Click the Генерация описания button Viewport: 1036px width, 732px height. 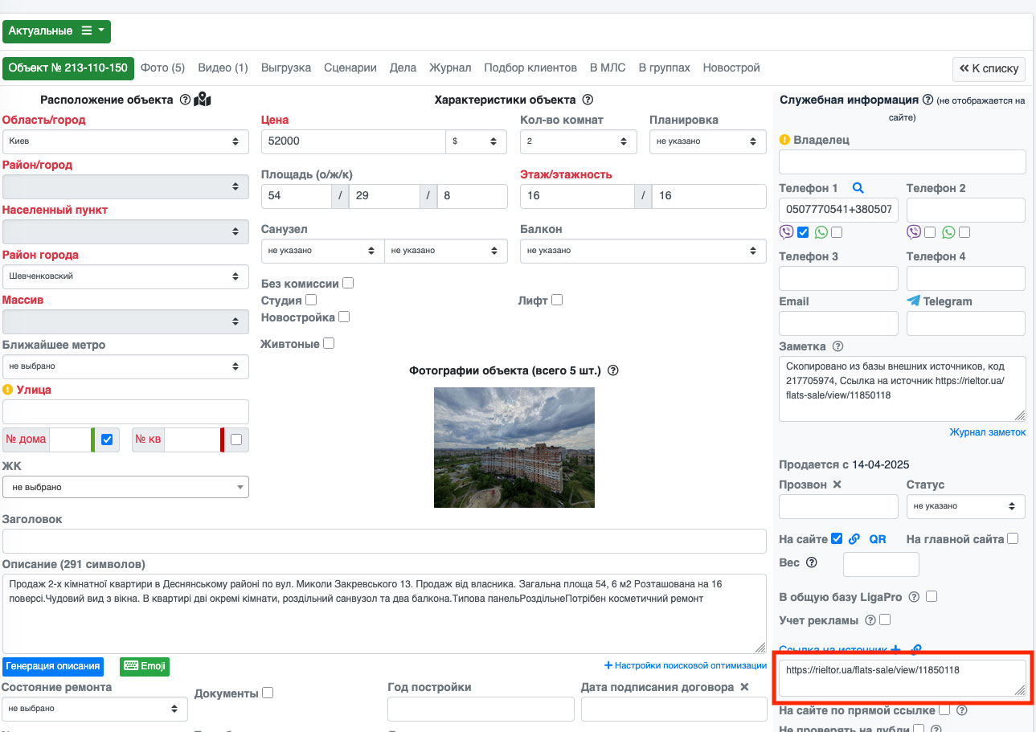54,666
